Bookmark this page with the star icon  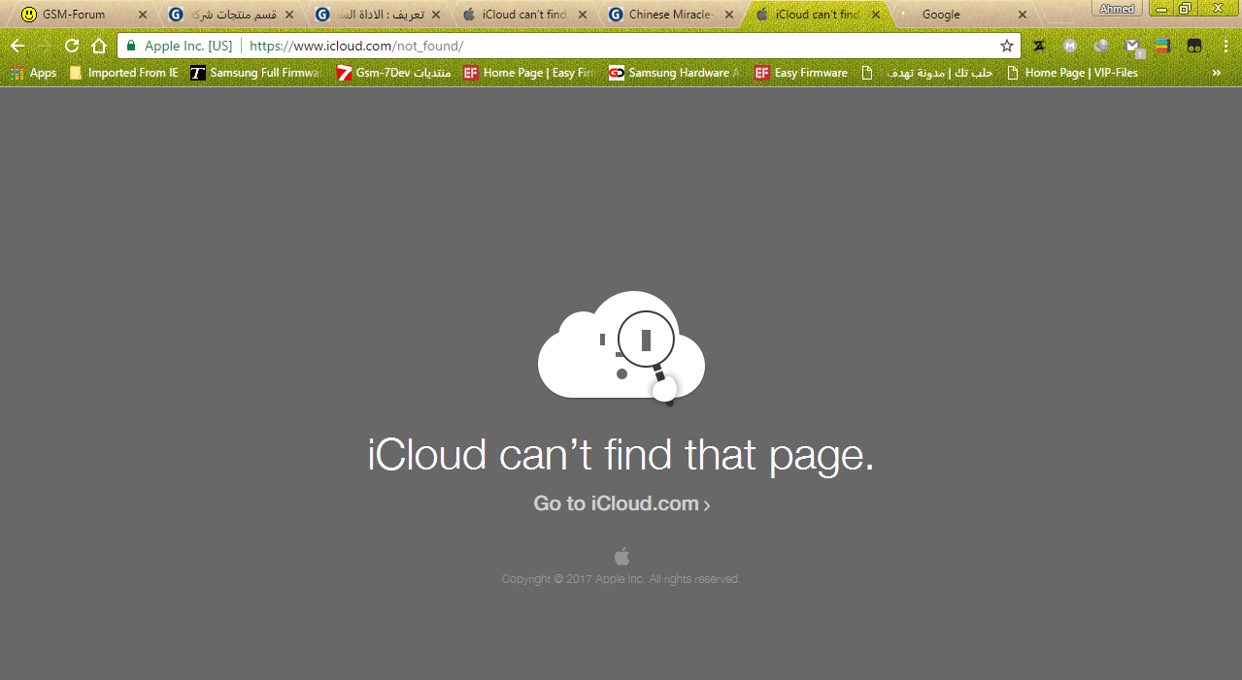click(x=1007, y=46)
